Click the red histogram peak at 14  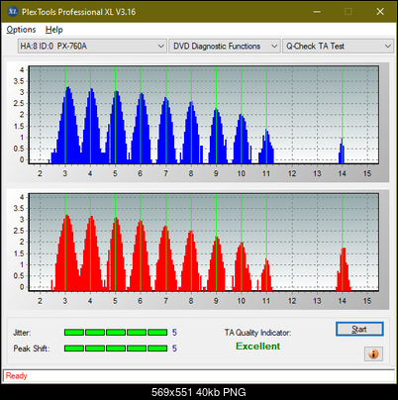(x=344, y=269)
